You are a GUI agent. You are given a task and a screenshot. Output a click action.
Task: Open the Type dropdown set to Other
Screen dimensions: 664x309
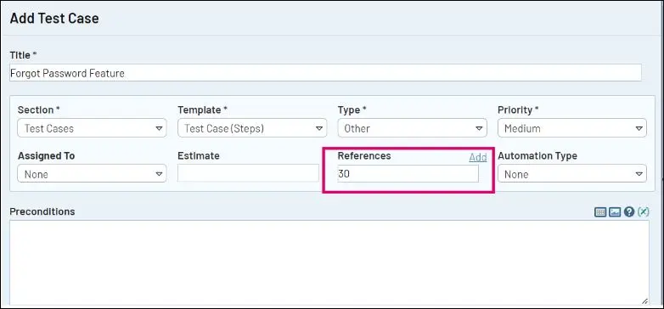pyautogui.click(x=412, y=128)
